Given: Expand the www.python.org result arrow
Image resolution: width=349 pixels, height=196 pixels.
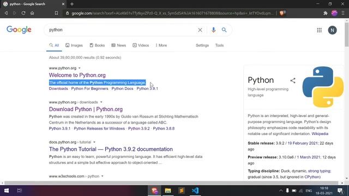Looking at the screenshot, I should tap(80, 68).
